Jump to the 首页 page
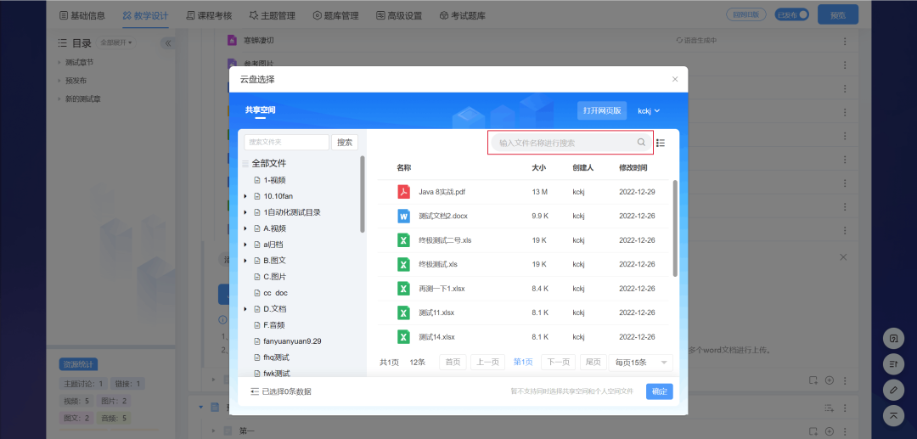The width and height of the screenshot is (917, 439). click(x=453, y=363)
